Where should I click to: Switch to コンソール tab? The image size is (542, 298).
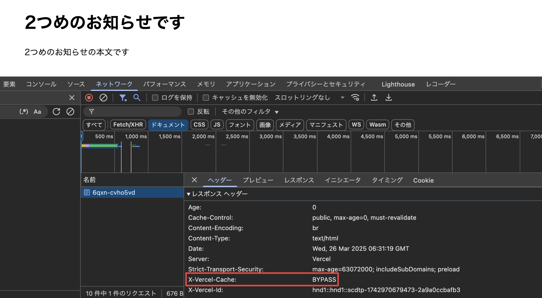tap(41, 84)
